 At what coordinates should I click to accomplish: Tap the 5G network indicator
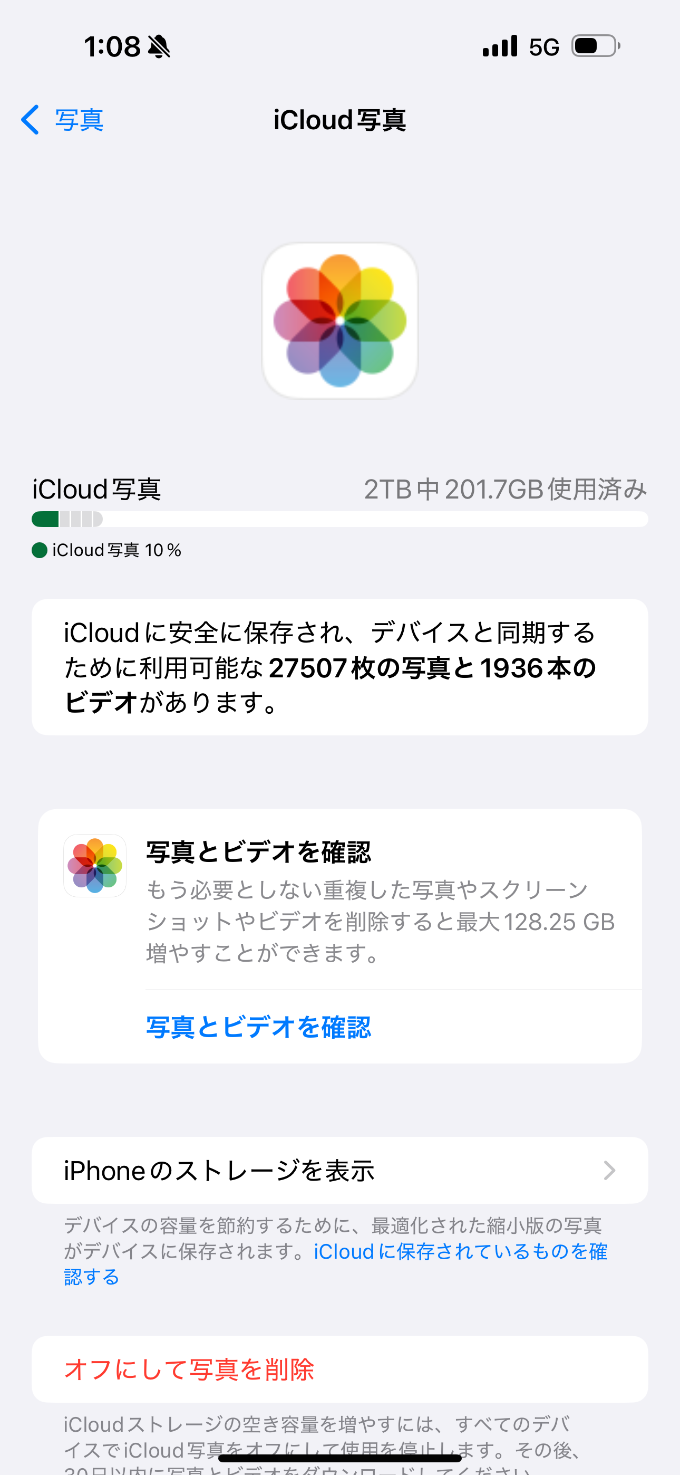(x=544, y=47)
